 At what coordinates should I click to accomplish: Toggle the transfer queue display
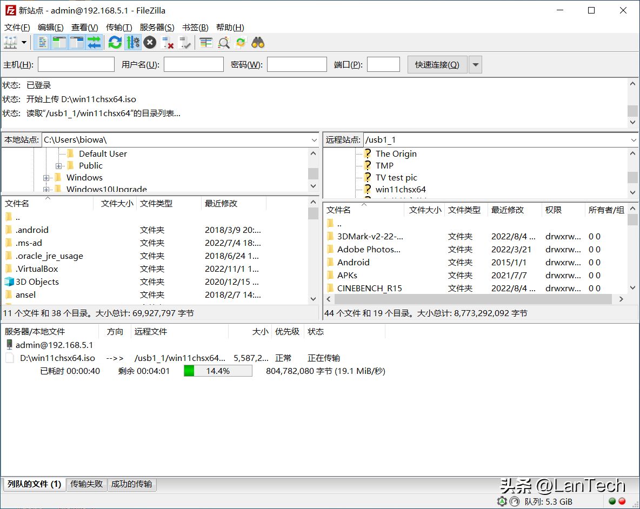tap(94, 43)
